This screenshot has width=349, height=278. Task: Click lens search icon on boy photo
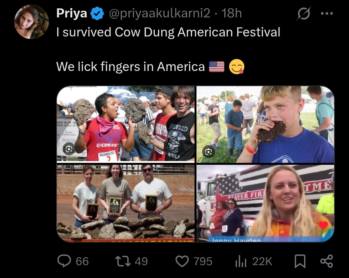(x=208, y=152)
